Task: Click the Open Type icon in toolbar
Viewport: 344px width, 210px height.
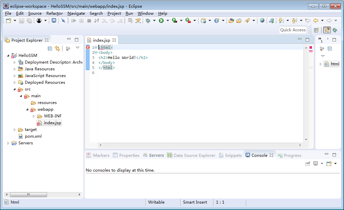Action: pyautogui.click(x=231, y=21)
